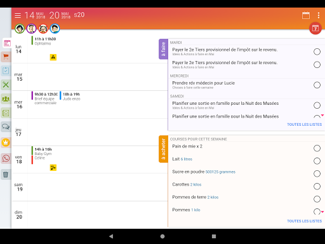The width and height of the screenshot is (325, 244).
Task: Open the calendar view icon in header
Action: (306, 15)
